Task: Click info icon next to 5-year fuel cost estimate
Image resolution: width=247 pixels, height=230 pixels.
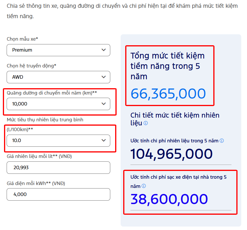Action: pyautogui.click(x=222, y=141)
